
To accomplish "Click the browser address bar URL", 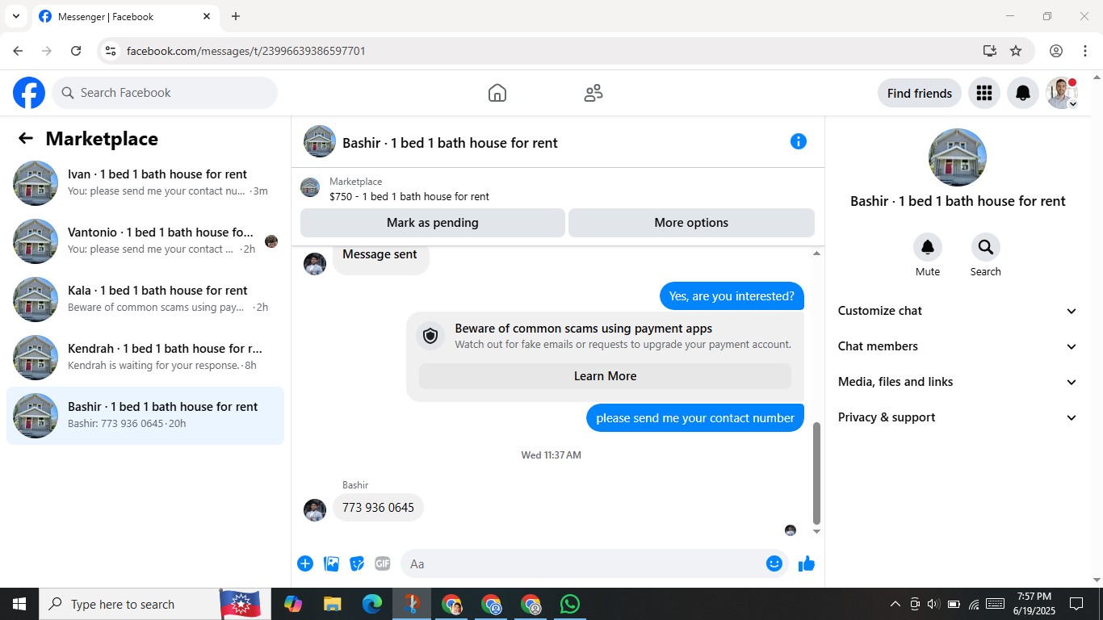I will point(246,51).
